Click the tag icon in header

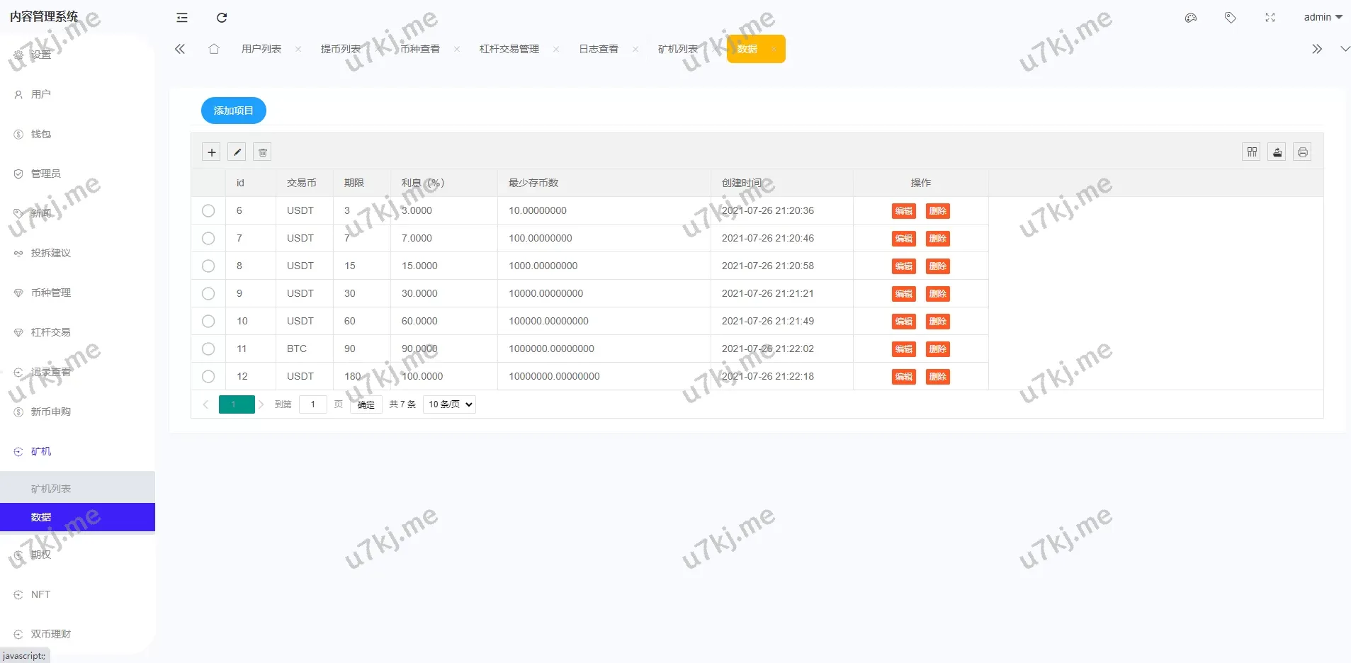pyautogui.click(x=1231, y=18)
